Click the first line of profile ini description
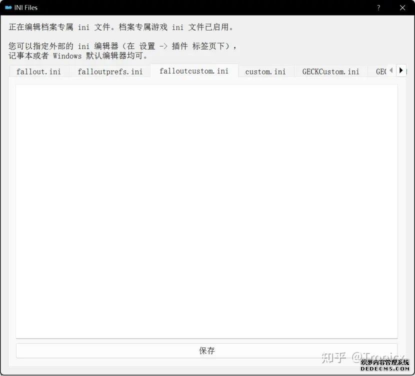The width and height of the screenshot is (415, 376). coord(121,27)
